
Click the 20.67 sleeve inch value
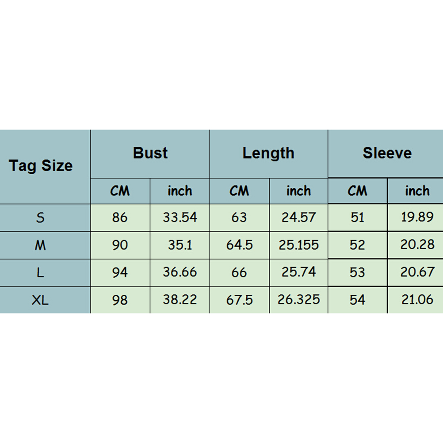(x=417, y=272)
